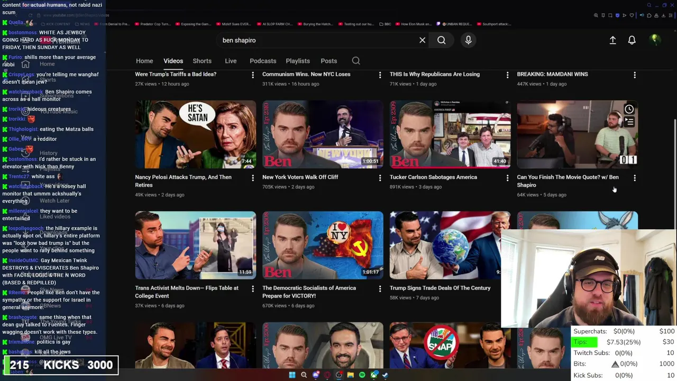The height and width of the screenshot is (381, 677).
Task: Open the 'Were Trump's Tariffs a Bad Idea?' title
Action: tap(176, 74)
